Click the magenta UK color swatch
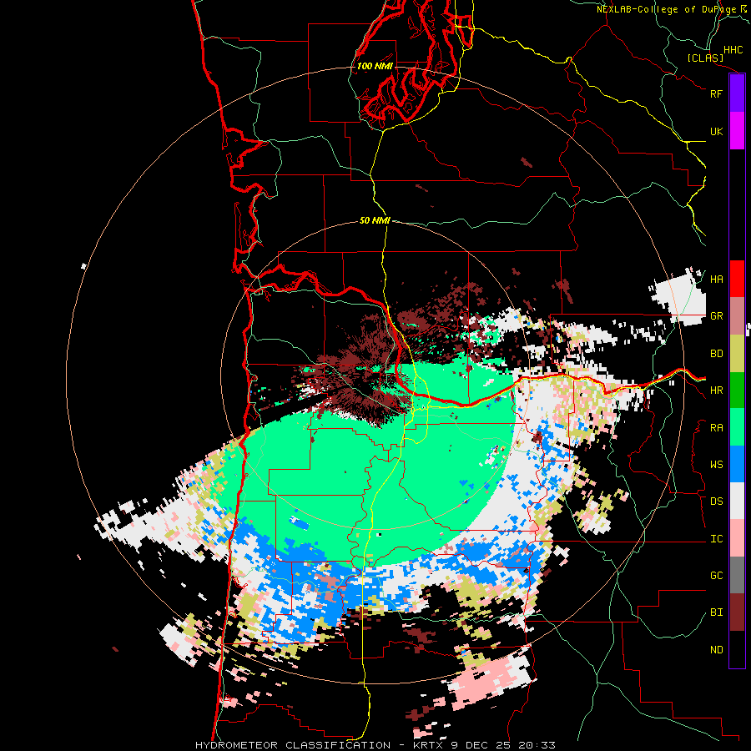This screenshot has height=751, width=751. click(737, 131)
